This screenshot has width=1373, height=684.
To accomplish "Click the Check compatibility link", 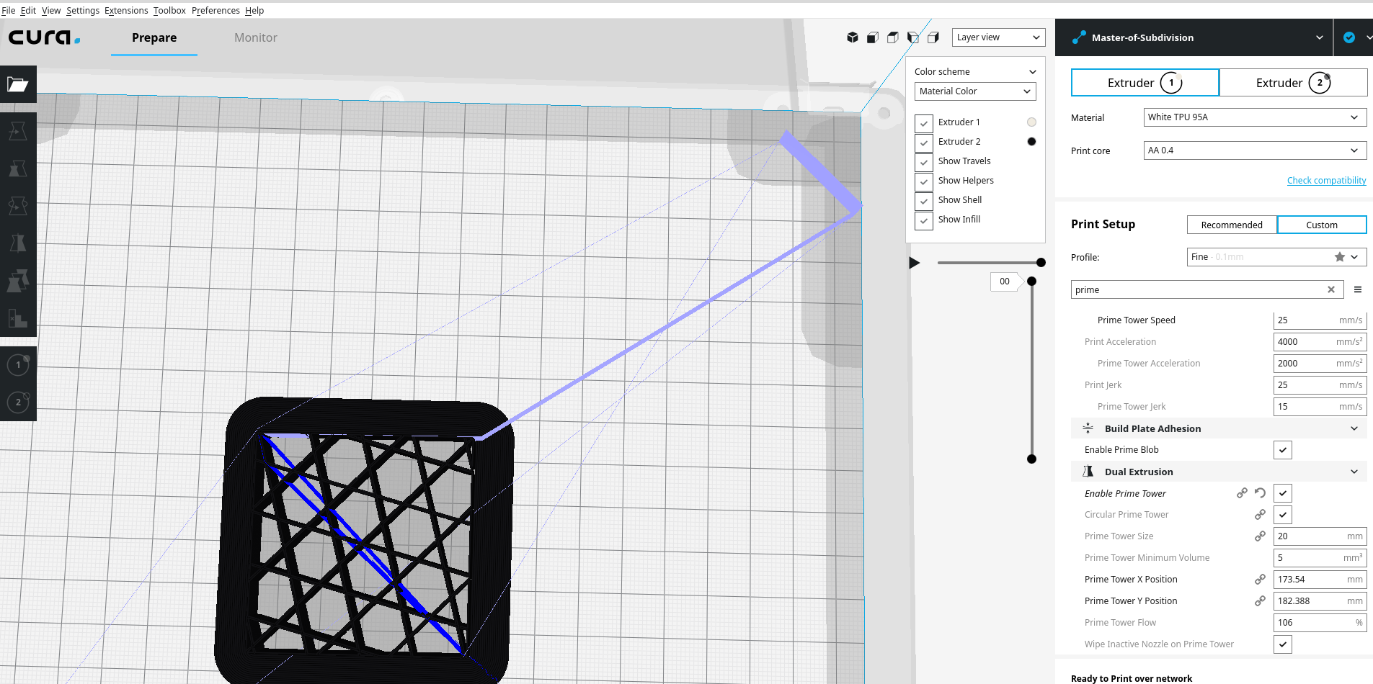I will tap(1327, 180).
